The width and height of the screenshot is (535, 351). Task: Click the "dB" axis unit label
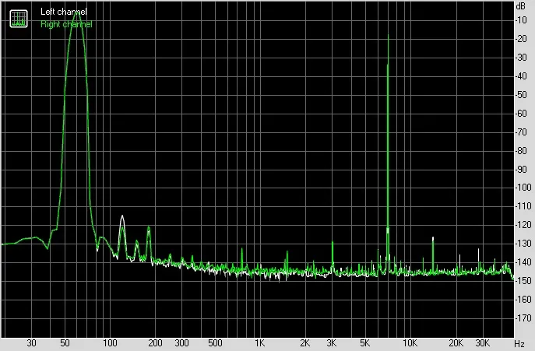[521, 5]
